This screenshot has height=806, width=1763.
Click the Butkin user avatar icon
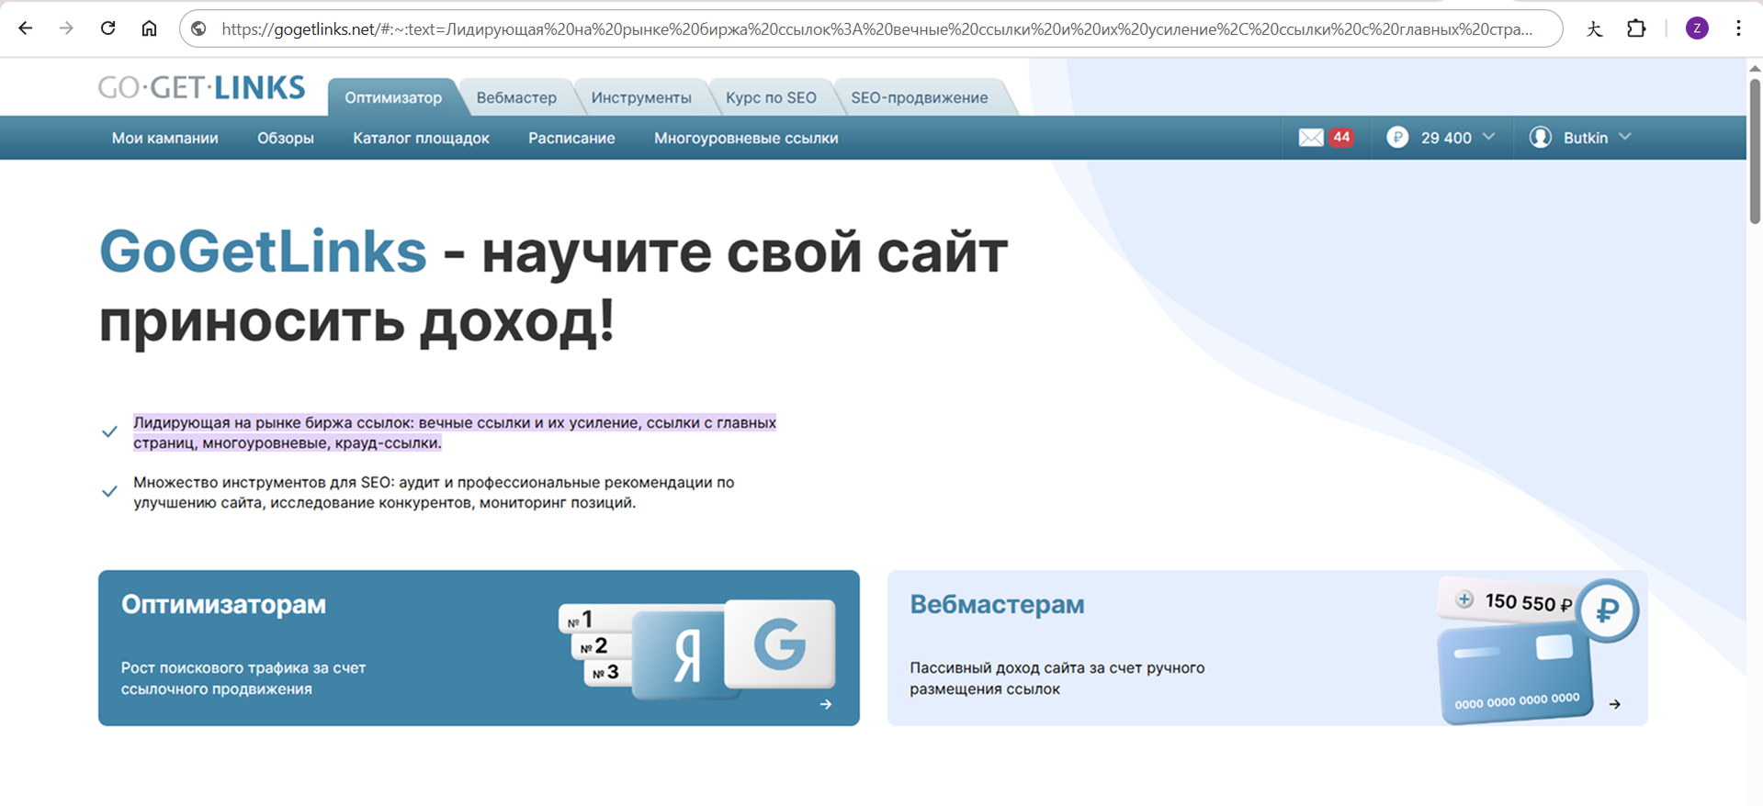tap(1540, 138)
